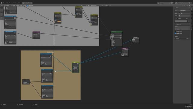Screen dimensions: 193x109
Task: Open the Edit menu
Action: click(7, 3)
